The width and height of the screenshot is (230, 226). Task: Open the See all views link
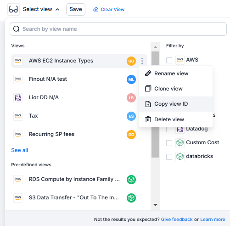coord(20,150)
